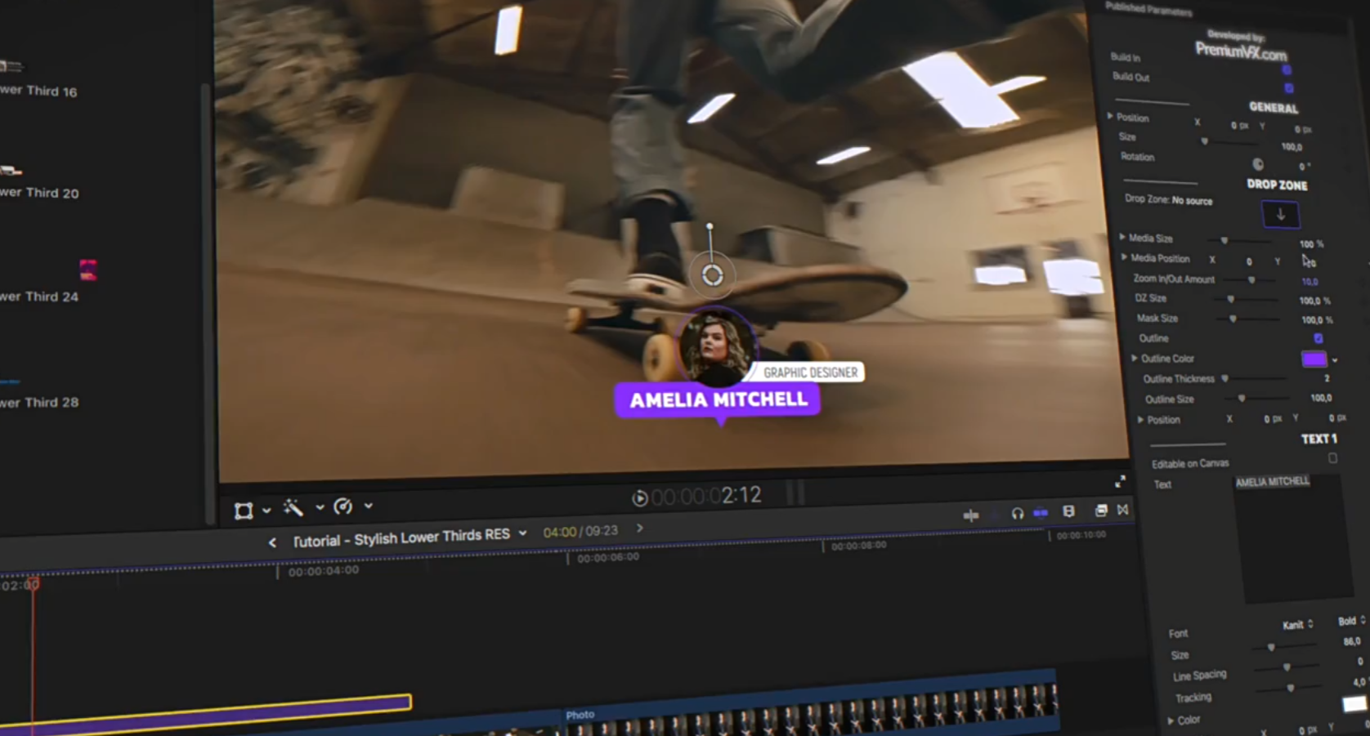Click the rotation dial control
The height and width of the screenshot is (736, 1370).
point(1258,164)
